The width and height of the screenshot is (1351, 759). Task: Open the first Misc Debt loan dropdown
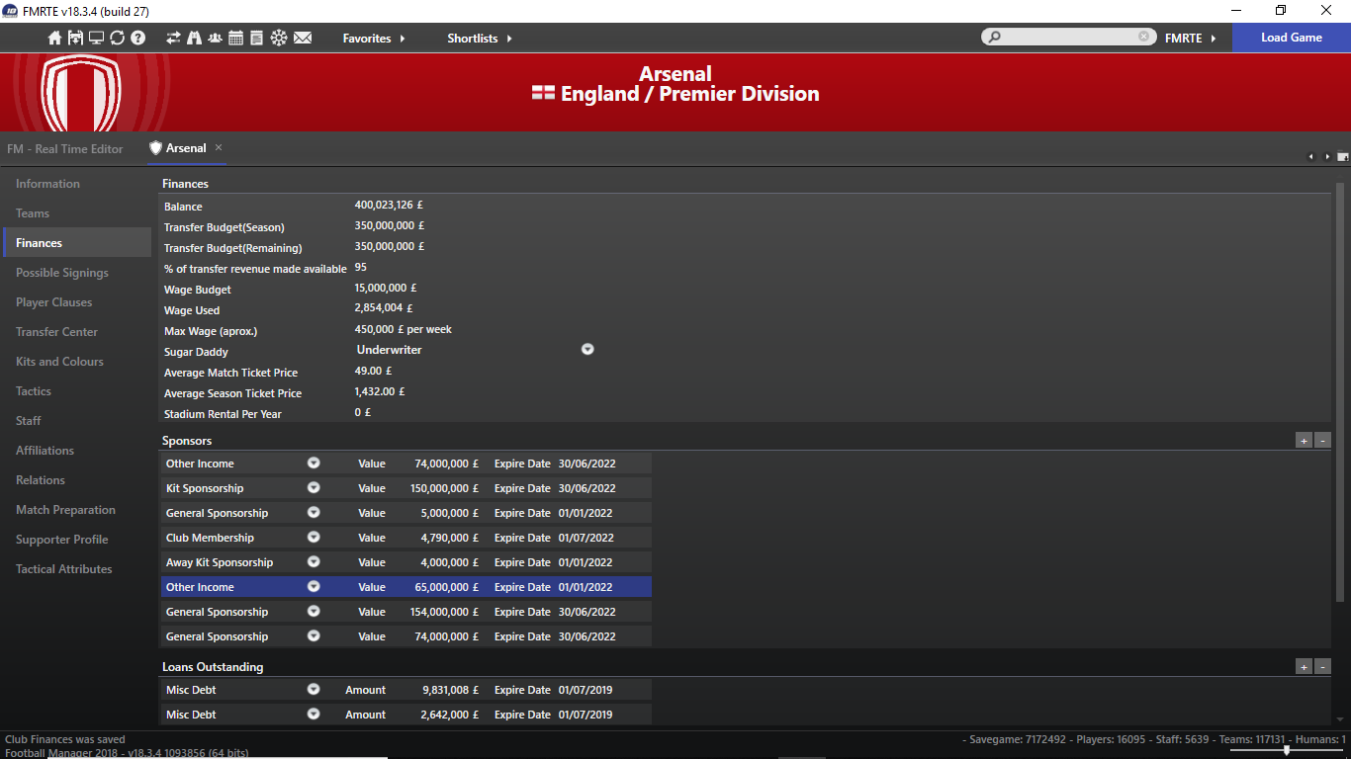tap(314, 690)
